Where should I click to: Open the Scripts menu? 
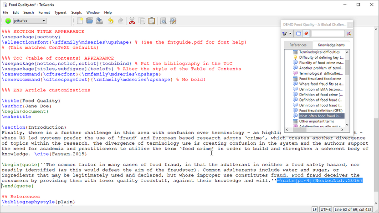click(x=77, y=12)
